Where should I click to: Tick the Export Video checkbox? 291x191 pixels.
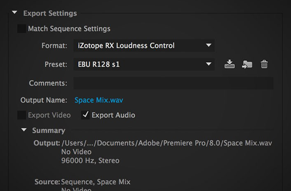22,115
